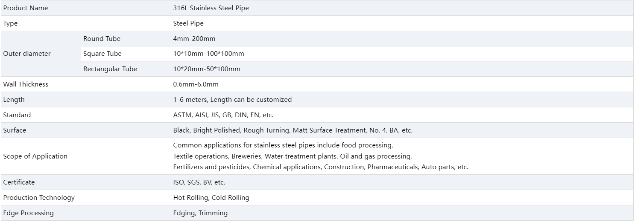
Task: Click the Scope of Application label
Action: click(x=35, y=156)
